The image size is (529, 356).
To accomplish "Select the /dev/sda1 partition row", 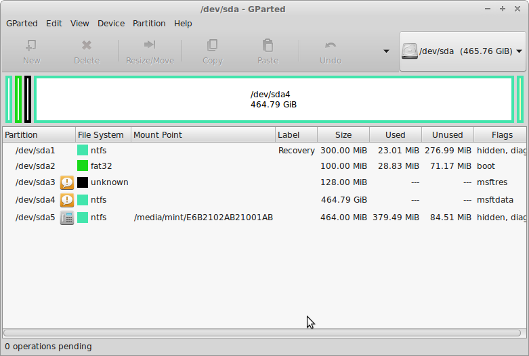I will point(264,151).
